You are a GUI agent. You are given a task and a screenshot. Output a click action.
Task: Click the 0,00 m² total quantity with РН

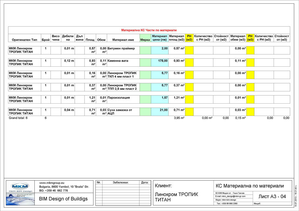pyautogui.click(x=207, y=118)
